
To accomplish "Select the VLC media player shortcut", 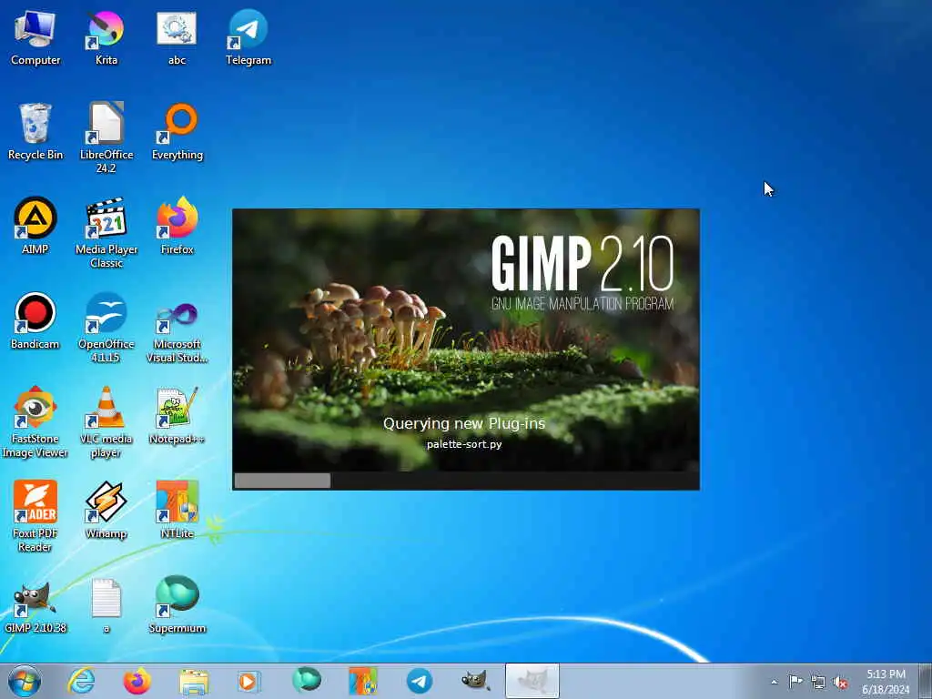I will [106, 422].
